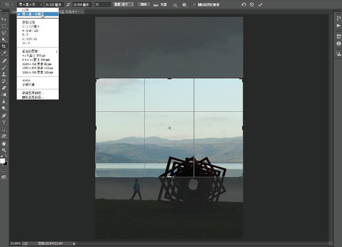
Task: Click the white foreground color swatch
Action: tap(3, 161)
